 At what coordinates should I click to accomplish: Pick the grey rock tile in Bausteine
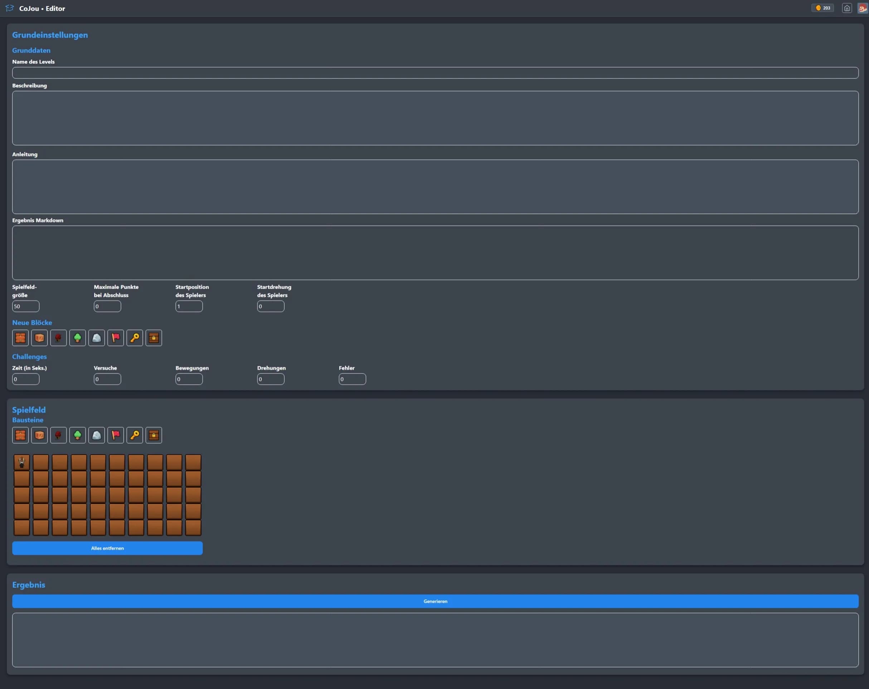(97, 435)
